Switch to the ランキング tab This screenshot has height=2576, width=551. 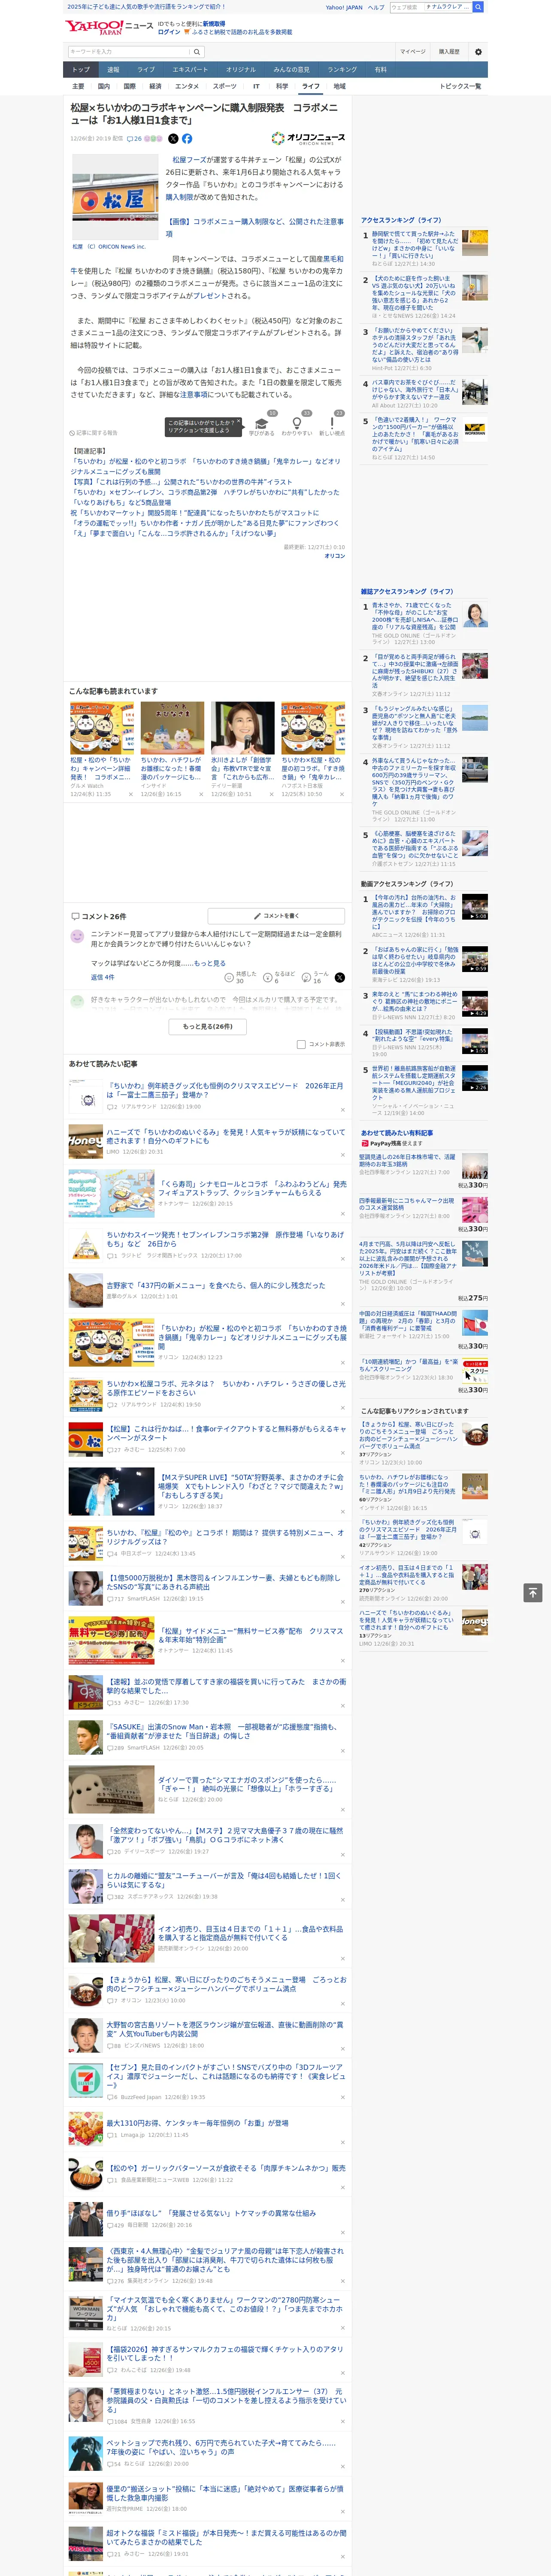pos(342,70)
